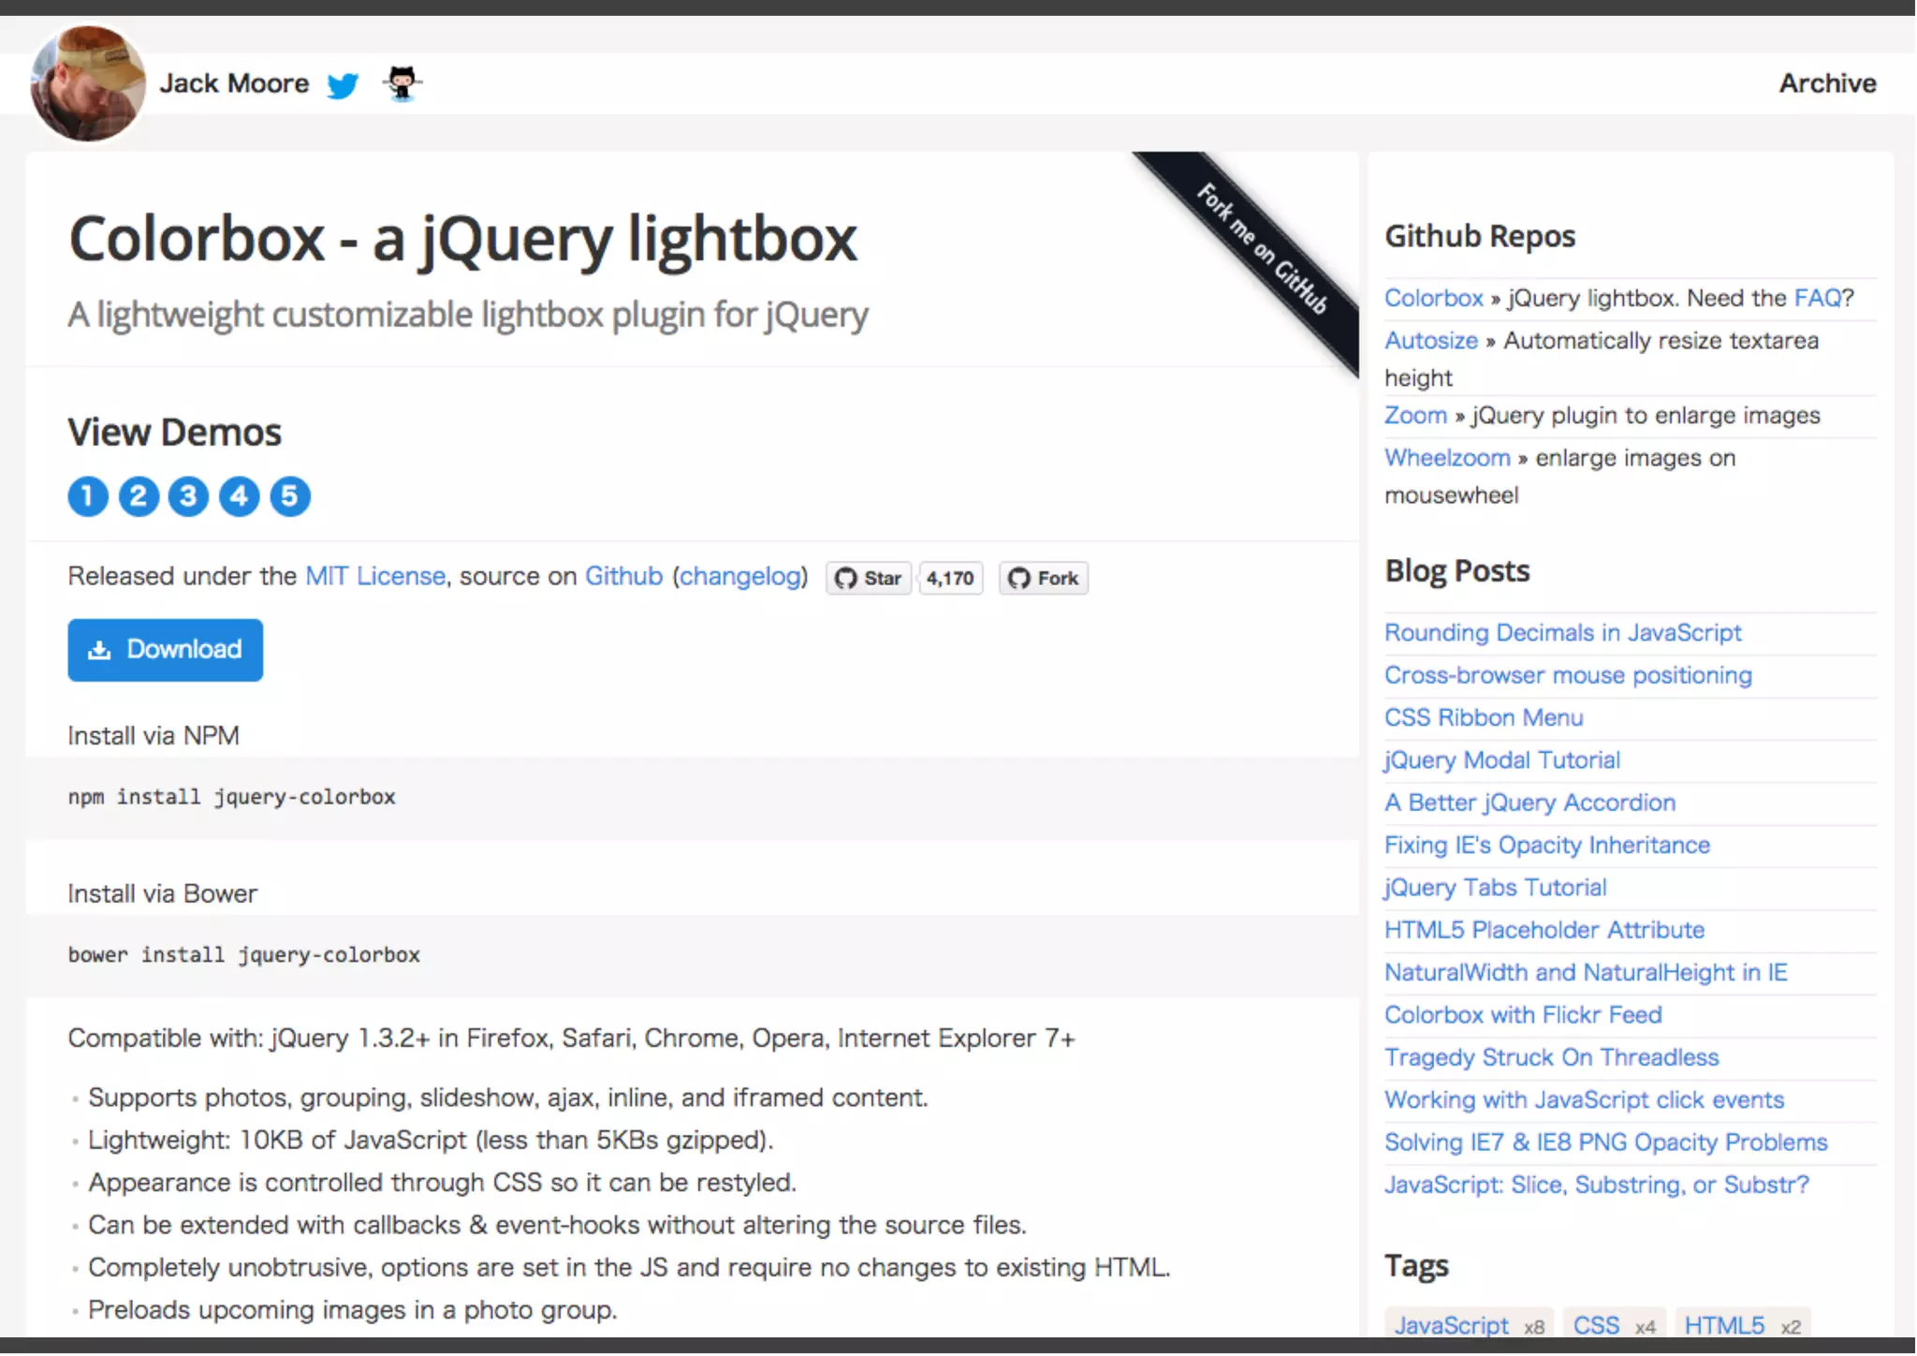Open the jQuery Tabs Tutorial post
Viewport: 1917px width, 1356px height.
1495,888
